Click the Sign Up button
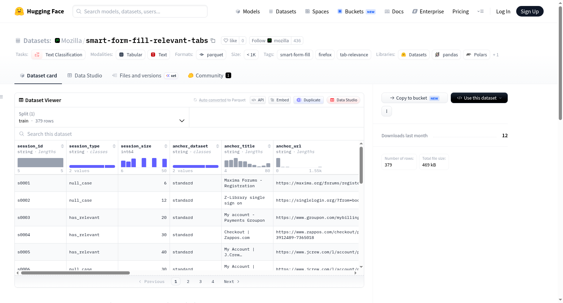Viewport: 563px width, 303px height. 530,11
